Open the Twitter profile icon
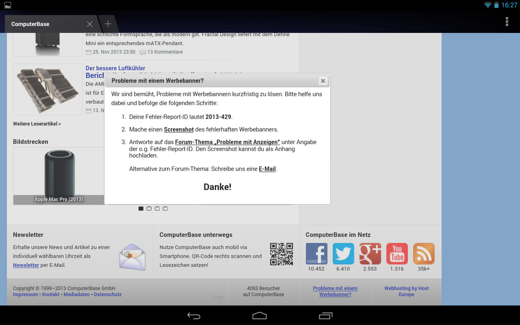This screenshot has height=325, width=520. pyautogui.click(x=343, y=254)
